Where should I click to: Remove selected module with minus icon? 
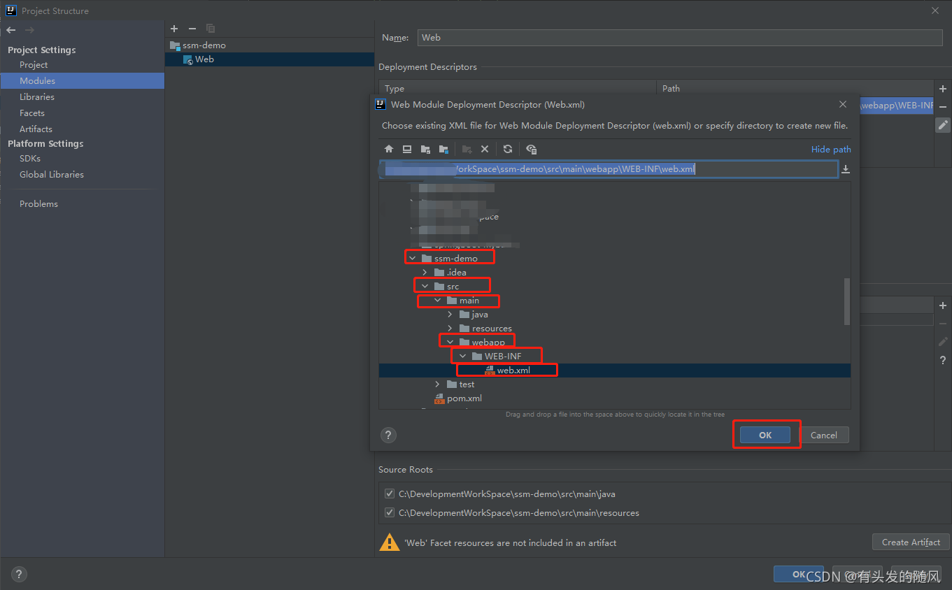click(x=192, y=29)
